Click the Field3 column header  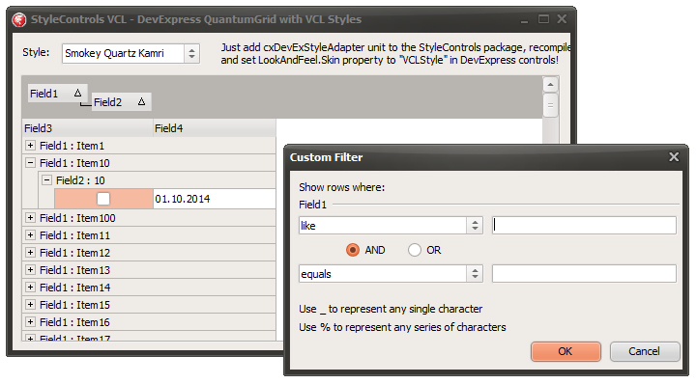click(x=88, y=128)
